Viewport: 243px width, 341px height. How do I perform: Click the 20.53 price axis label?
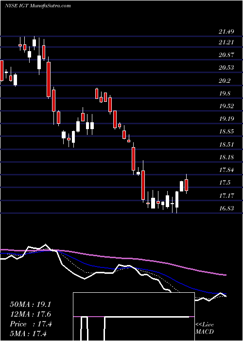click(x=226, y=68)
